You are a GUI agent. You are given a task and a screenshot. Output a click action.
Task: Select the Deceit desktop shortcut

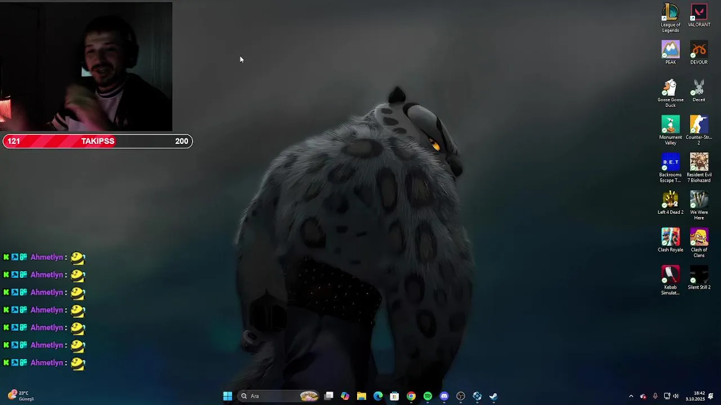coord(699,91)
